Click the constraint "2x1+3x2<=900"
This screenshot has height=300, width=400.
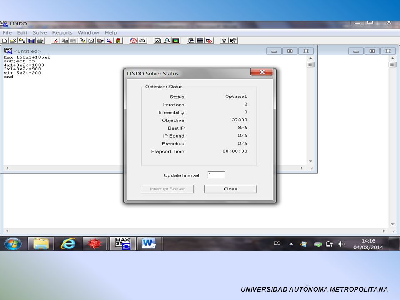pyautogui.click(x=22, y=69)
